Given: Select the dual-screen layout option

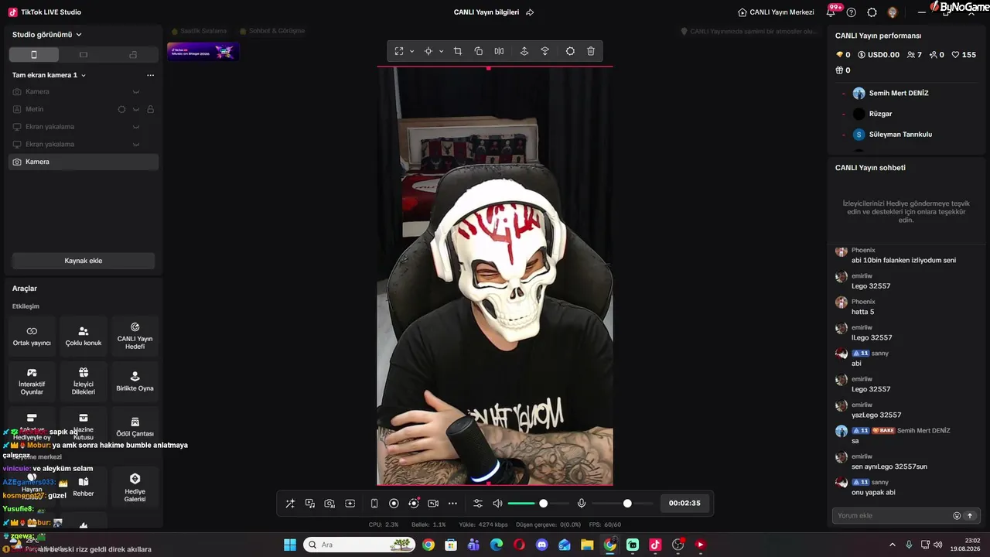Looking at the screenshot, I should 133,55.
